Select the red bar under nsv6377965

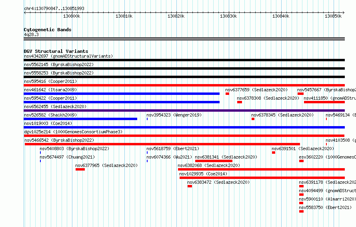(80, 169)
